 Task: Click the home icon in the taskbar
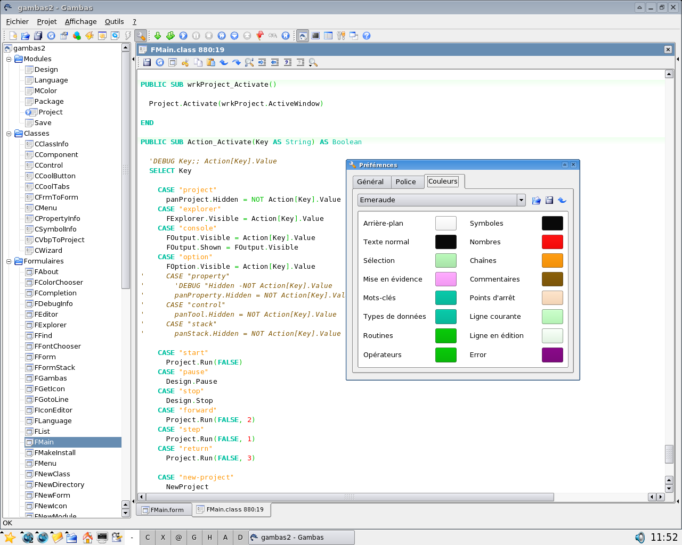(x=87, y=538)
